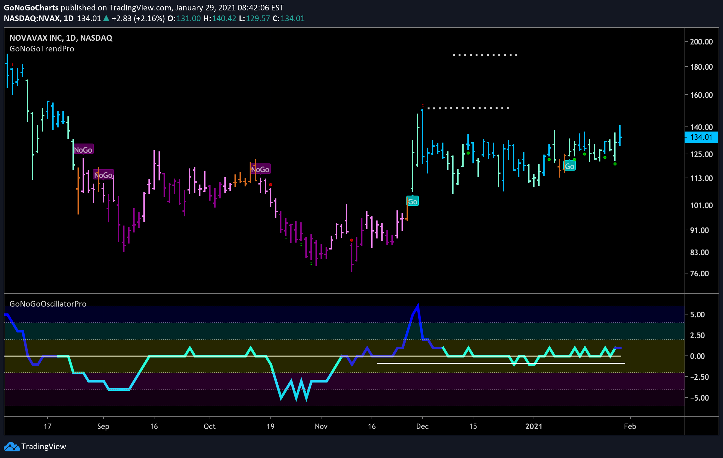Click the 76.00 price axis label

699,273
